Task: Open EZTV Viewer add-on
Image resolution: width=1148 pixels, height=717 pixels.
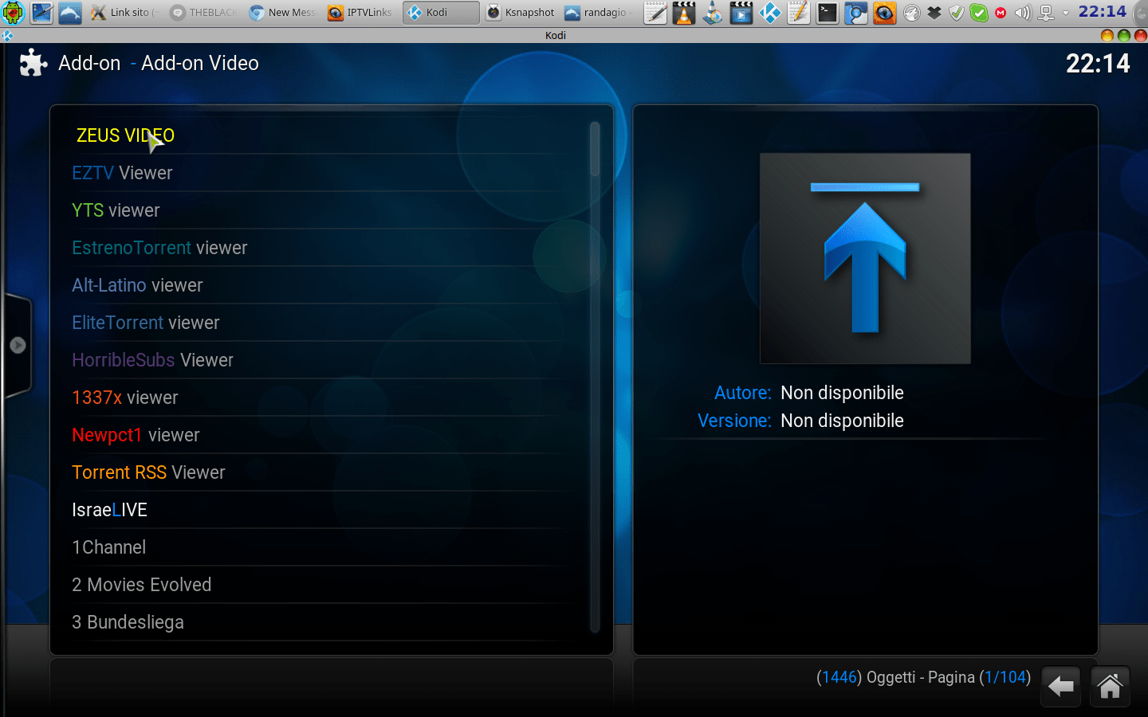Action: point(329,173)
